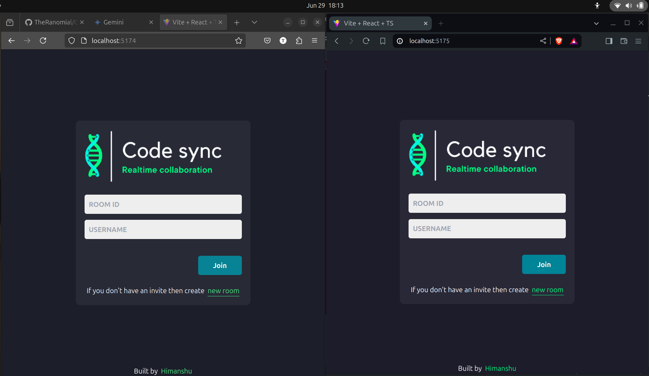This screenshot has width=649, height=376.
Task: Open the new room link on localhost:5175
Action: (548, 290)
